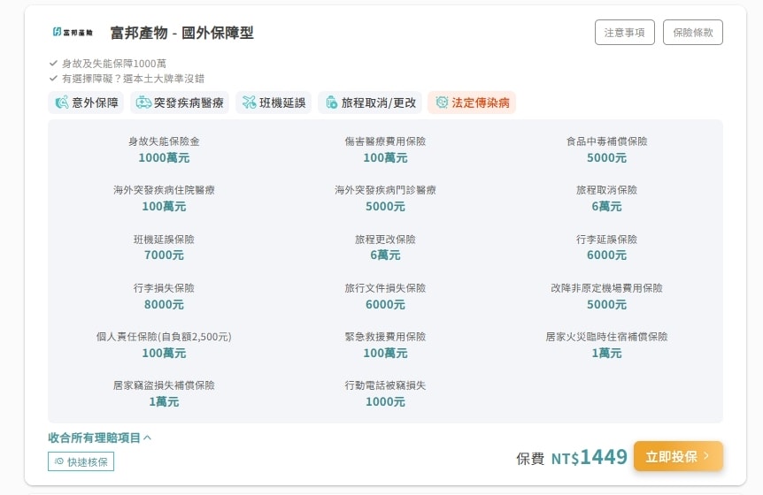Viewport: 763px width, 495px height.
Task: Click the 意外保障 shield icon
Action: pyautogui.click(x=62, y=103)
